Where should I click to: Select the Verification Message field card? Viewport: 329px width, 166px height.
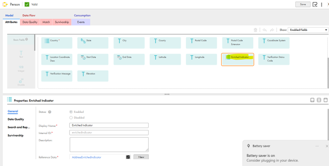coord(57,76)
